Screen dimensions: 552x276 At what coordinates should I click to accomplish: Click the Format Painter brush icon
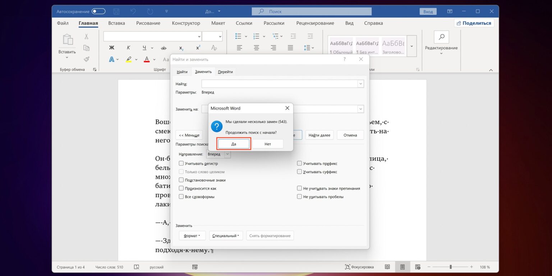[86, 59]
